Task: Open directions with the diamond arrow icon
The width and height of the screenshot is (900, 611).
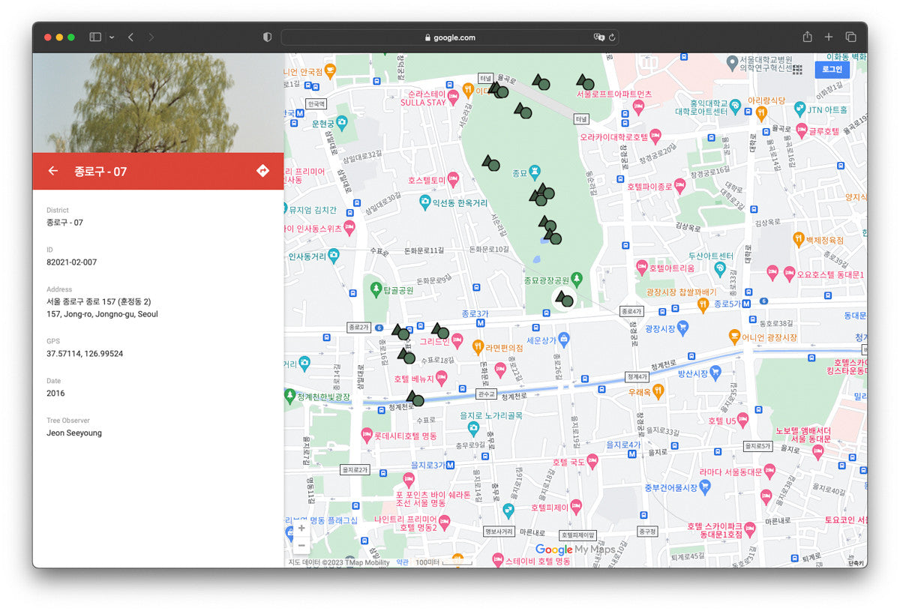Action: click(x=262, y=171)
